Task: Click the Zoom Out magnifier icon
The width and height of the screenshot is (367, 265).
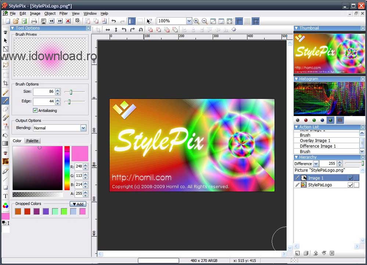Action: coord(205,21)
